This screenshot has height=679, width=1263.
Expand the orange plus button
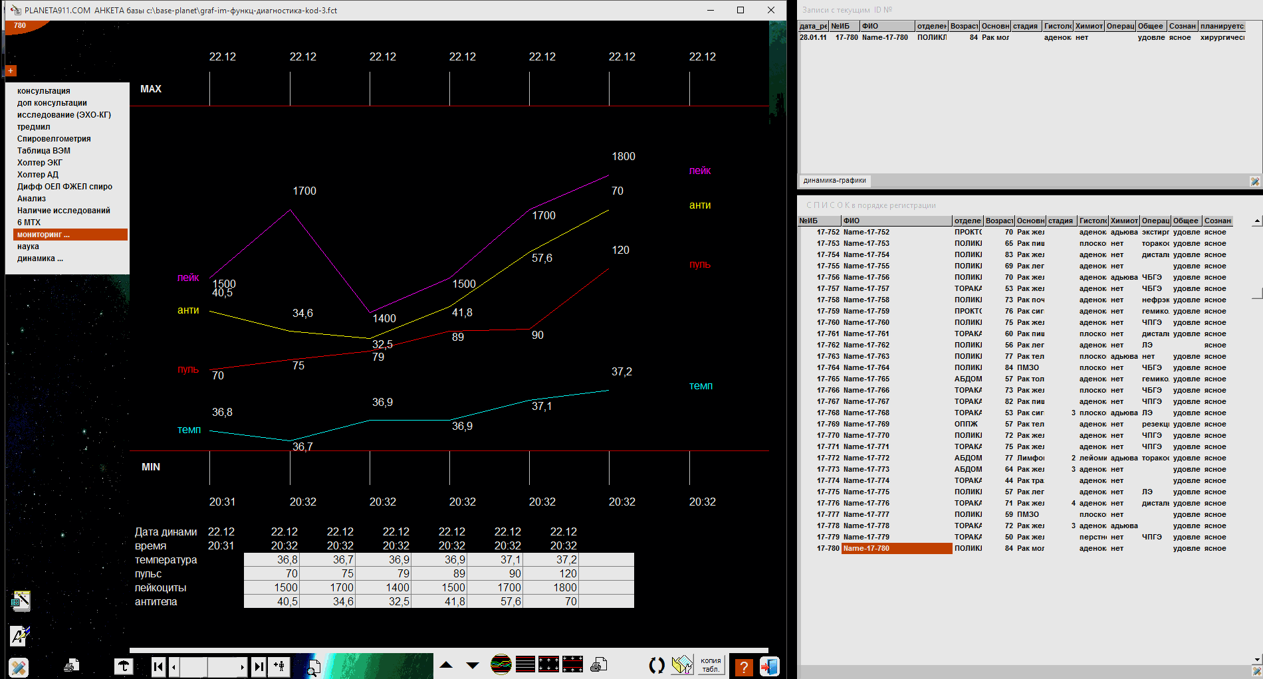click(11, 70)
